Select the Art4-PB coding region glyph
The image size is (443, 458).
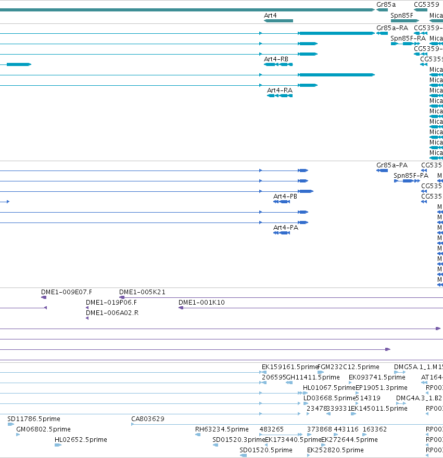282,202
